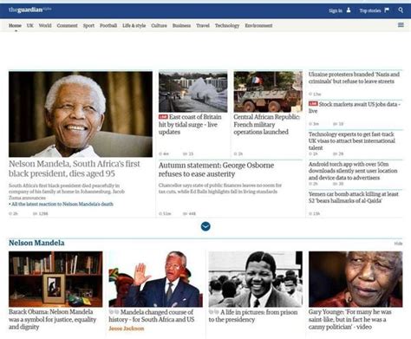Open East coast tidal surge live headline
The image size is (411, 339).
[x=190, y=124]
